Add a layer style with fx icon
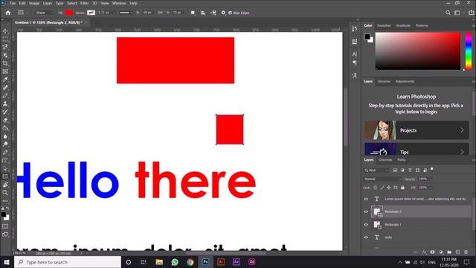Image resolution: width=476 pixels, height=268 pixels. click(425, 252)
